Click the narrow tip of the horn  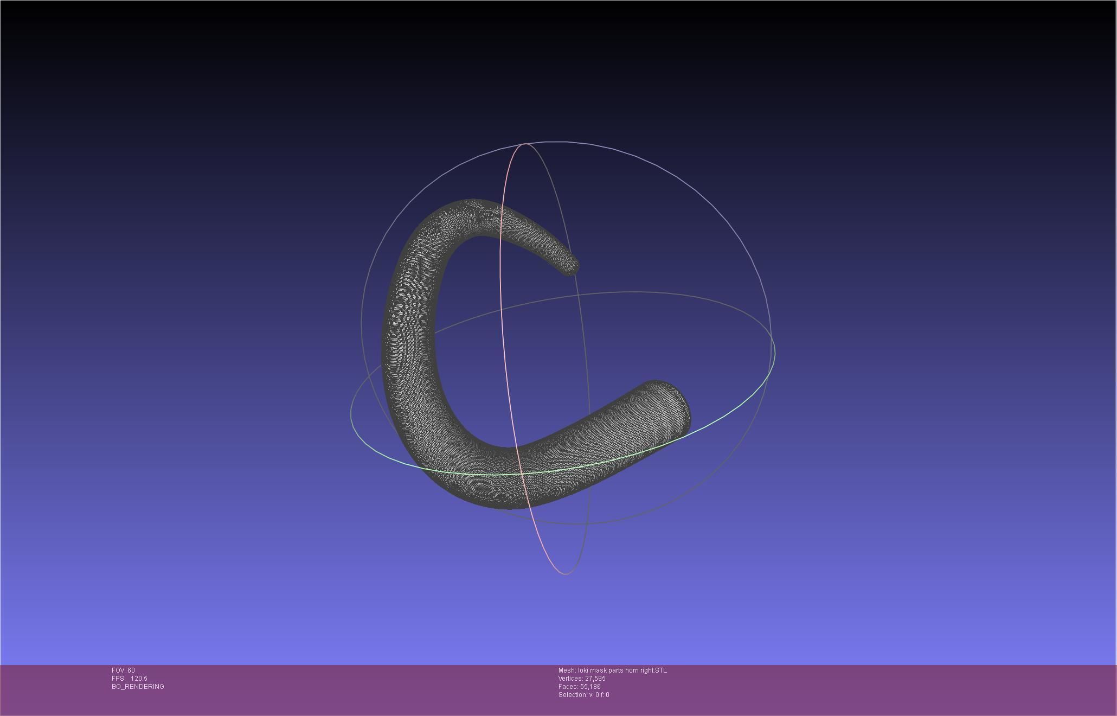point(572,266)
